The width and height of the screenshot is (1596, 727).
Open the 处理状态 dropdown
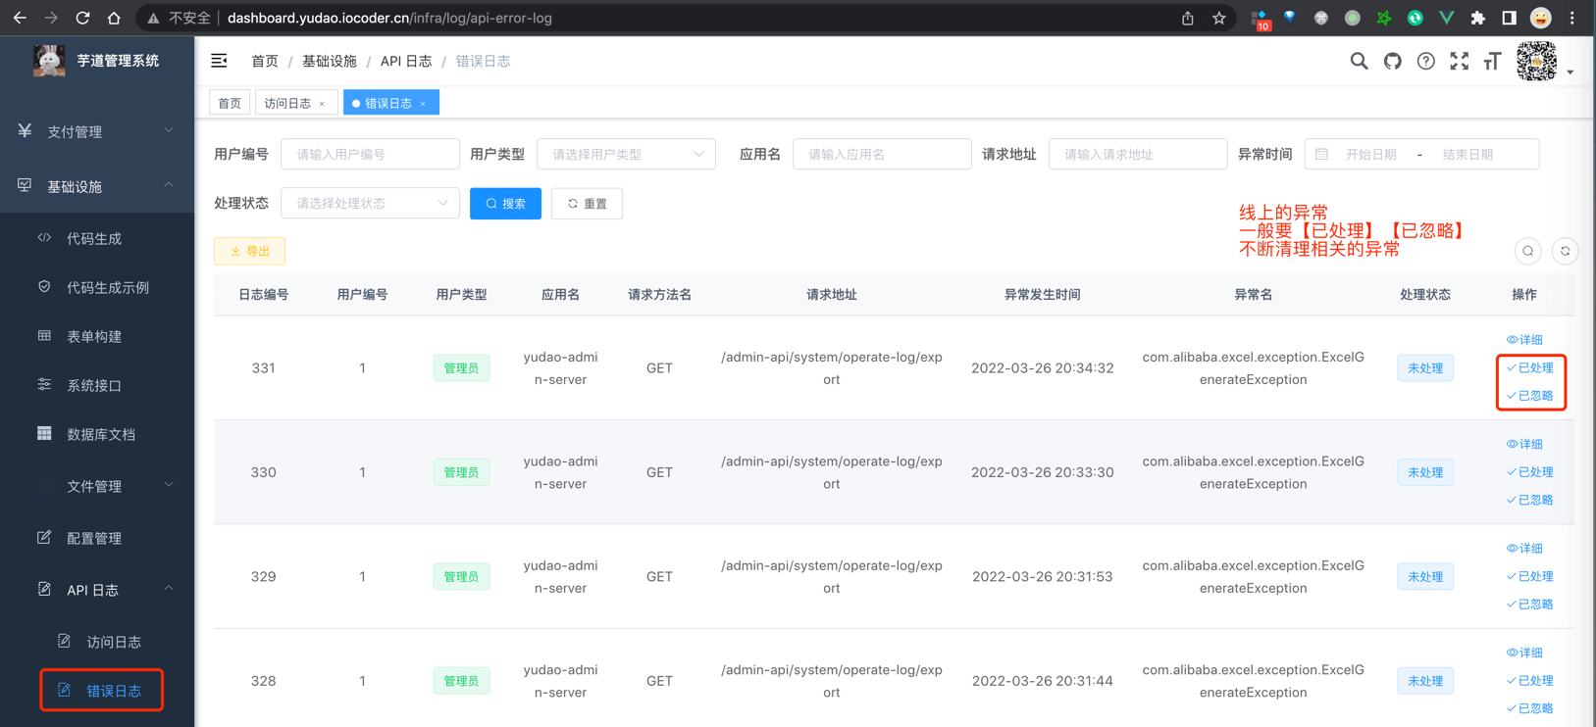pyautogui.click(x=370, y=203)
